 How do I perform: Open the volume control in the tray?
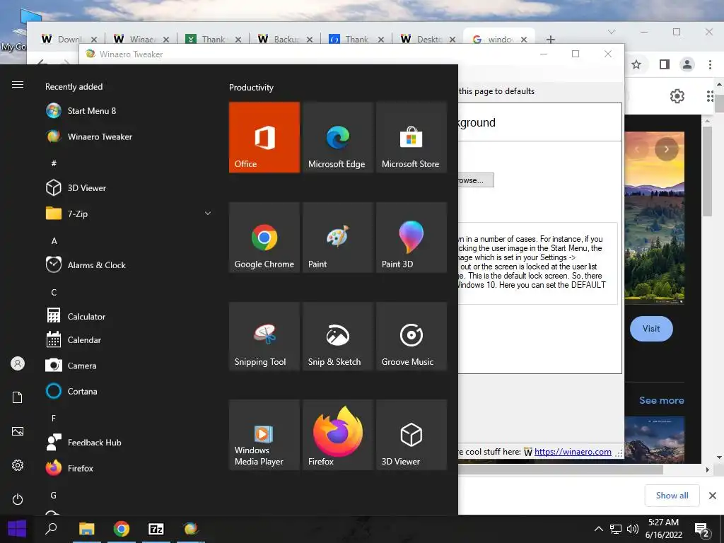click(633, 529)
